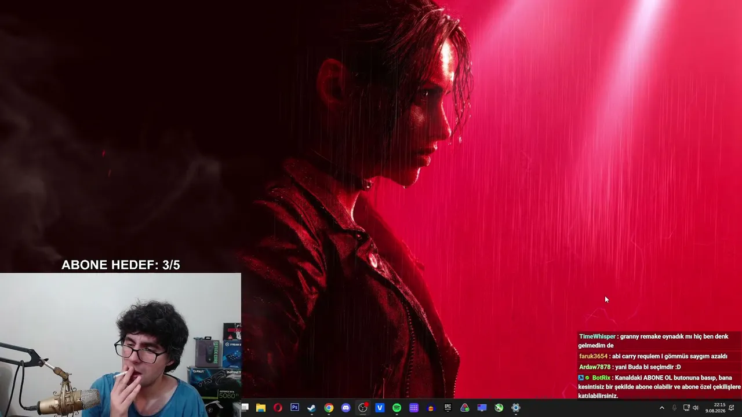Open the purple grid app icon

414,408
